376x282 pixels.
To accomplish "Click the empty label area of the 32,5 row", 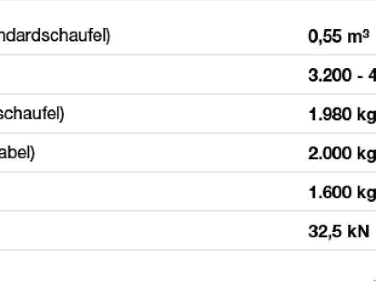I will 141,232.
